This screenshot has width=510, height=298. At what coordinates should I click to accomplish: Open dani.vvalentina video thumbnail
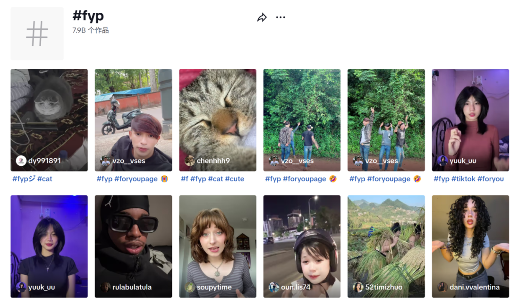[x=470, y=246]
